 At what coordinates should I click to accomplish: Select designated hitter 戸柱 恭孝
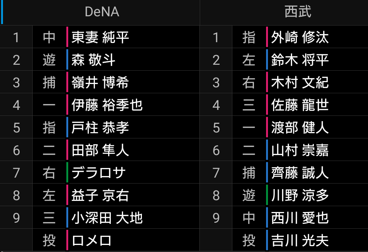click(x=100, y=128)
